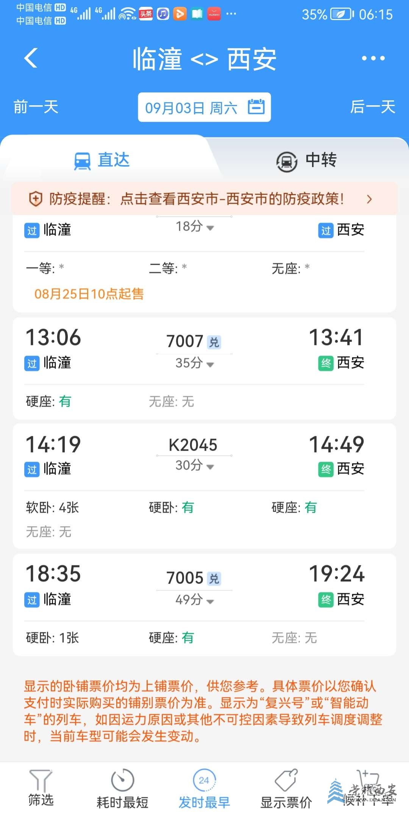The image size is (409, 818).
Task: Tap the 兑 badge next to train 7005
Action: click(214, 579)
